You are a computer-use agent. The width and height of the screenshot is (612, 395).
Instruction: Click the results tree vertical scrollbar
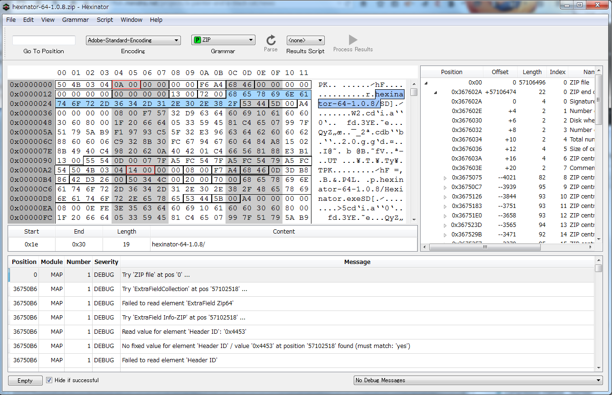[x=599, y=154]
